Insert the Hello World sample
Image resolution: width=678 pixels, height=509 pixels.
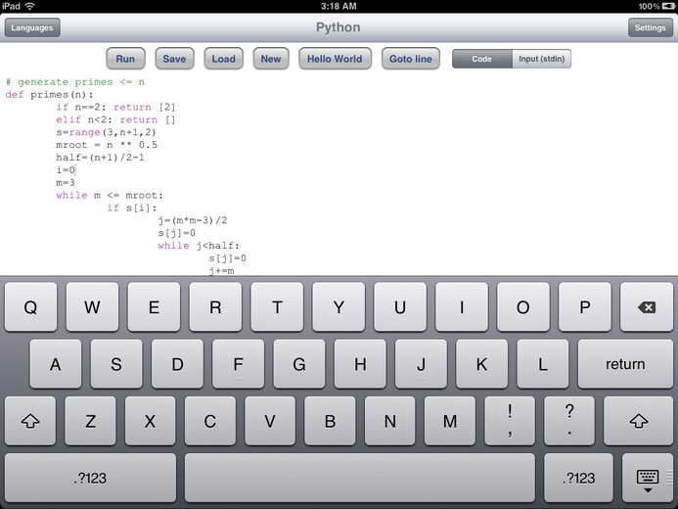335,59
